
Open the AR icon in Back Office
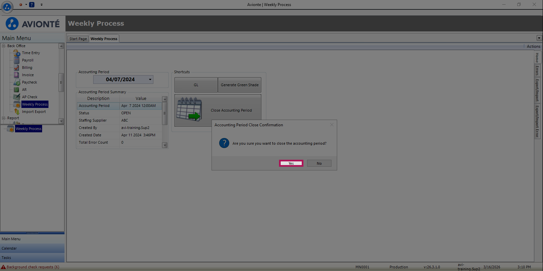tap(16, 90)
